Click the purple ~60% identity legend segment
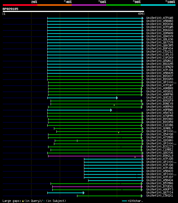The width and height of the screenshot is (178, 203). pos(89,5)
